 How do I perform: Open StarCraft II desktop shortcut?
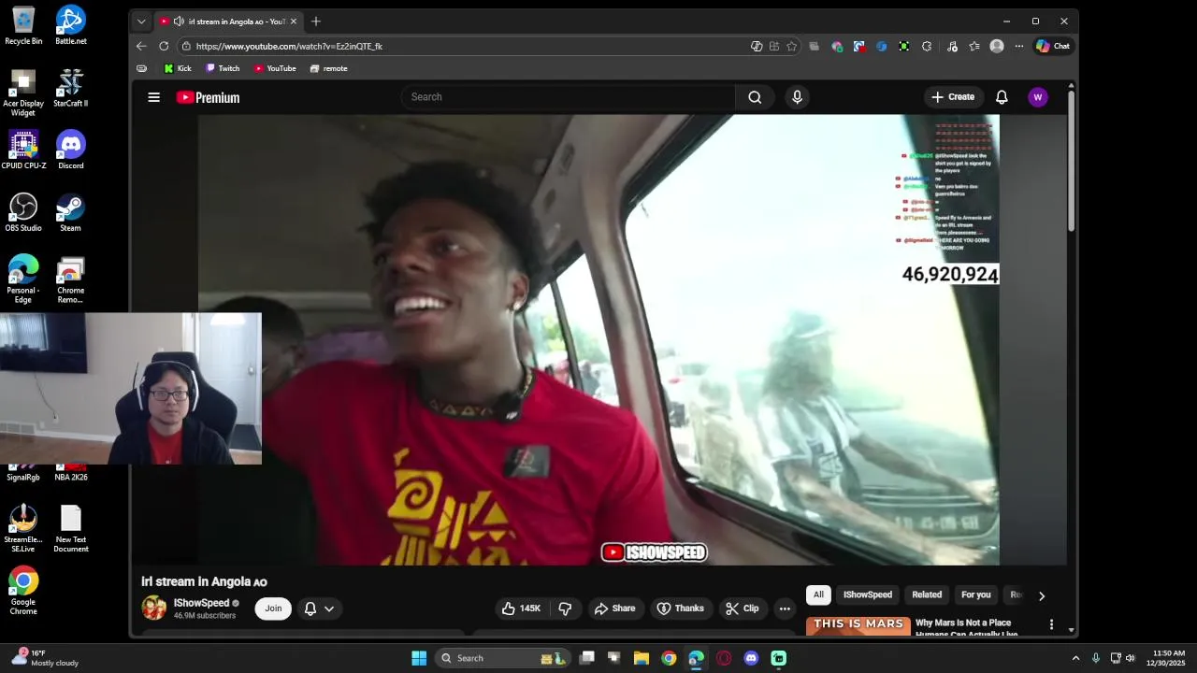pos(71,88)
